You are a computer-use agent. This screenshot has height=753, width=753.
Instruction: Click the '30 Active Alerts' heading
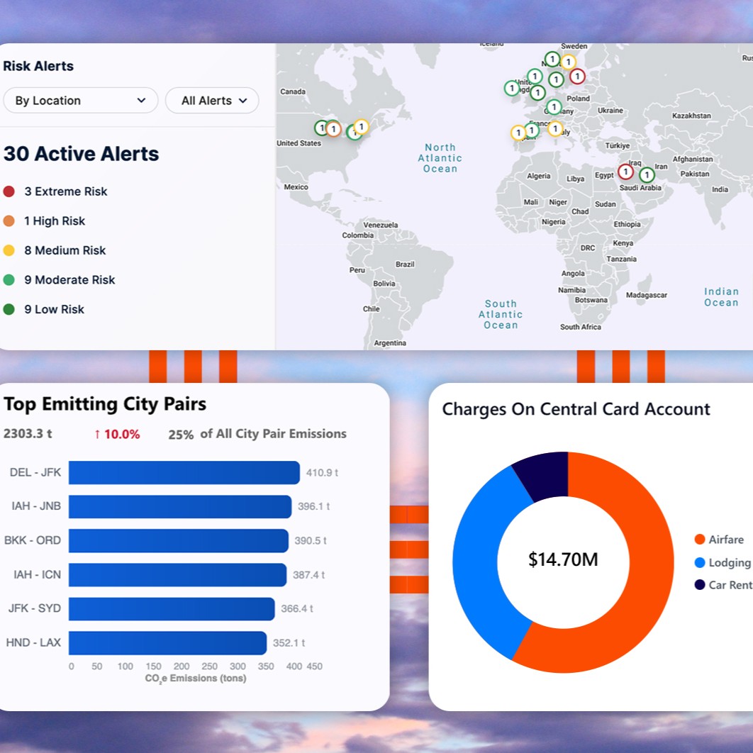click(81, 154)
